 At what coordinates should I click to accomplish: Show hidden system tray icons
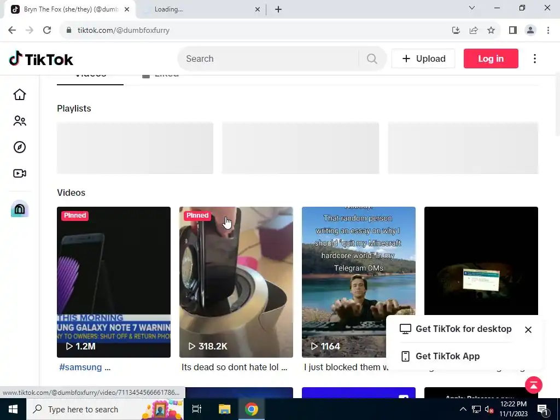pos(463,409)
